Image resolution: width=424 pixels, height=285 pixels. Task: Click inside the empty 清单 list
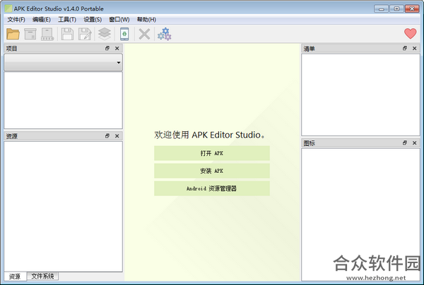[x=360, y=95]
